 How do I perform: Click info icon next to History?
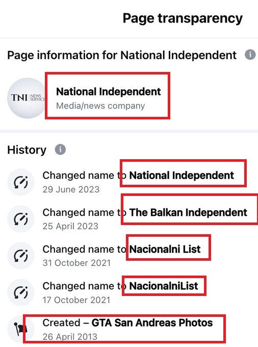coord(60,150)
